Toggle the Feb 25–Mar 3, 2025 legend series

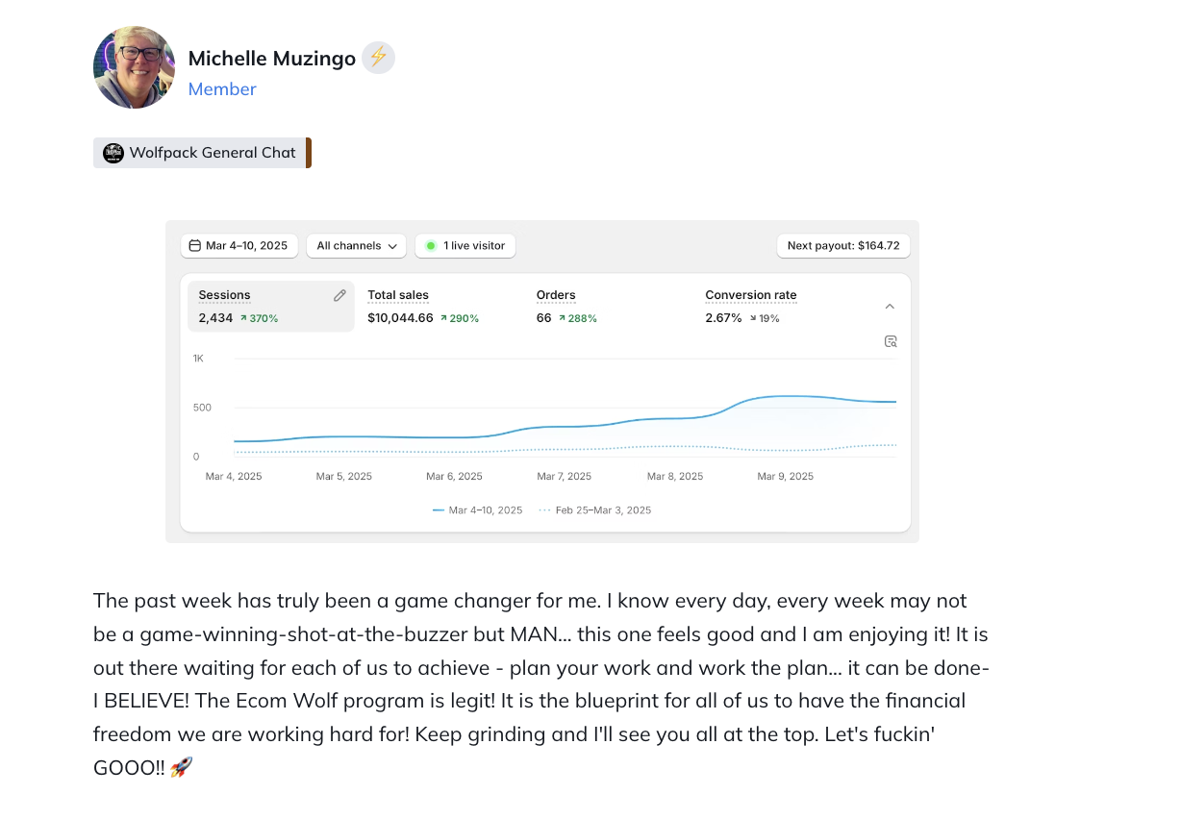(x=595, y=510)
